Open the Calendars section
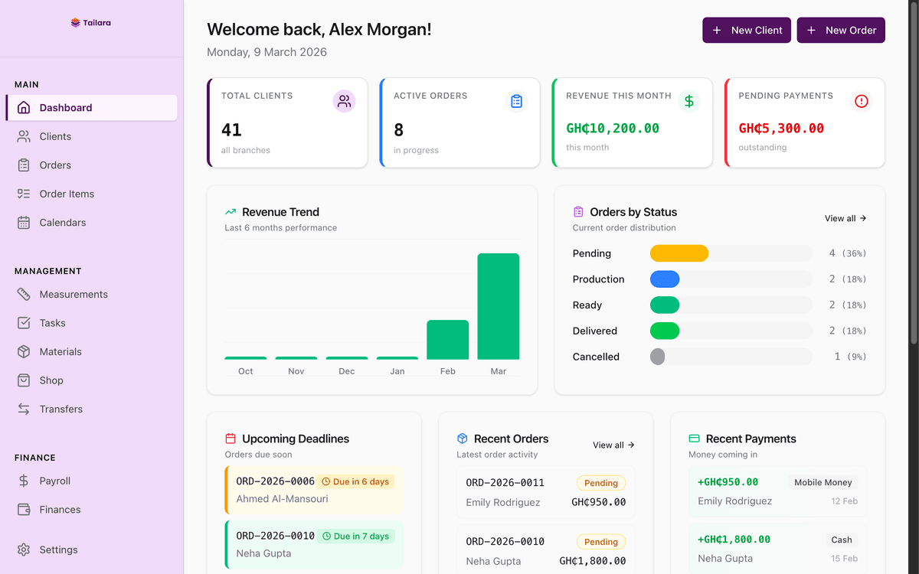The width and height of the screenshot is (919, 574). click(x=62, y=222)
